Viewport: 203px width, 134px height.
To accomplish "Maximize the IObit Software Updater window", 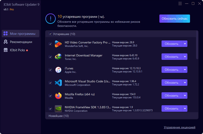I will pyautogui.click(x=193, y=3).
